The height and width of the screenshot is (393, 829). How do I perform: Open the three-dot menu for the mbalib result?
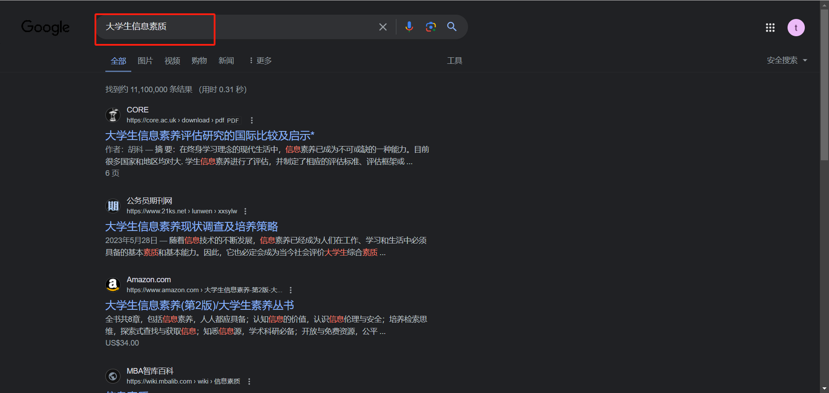tap(249, 382)
